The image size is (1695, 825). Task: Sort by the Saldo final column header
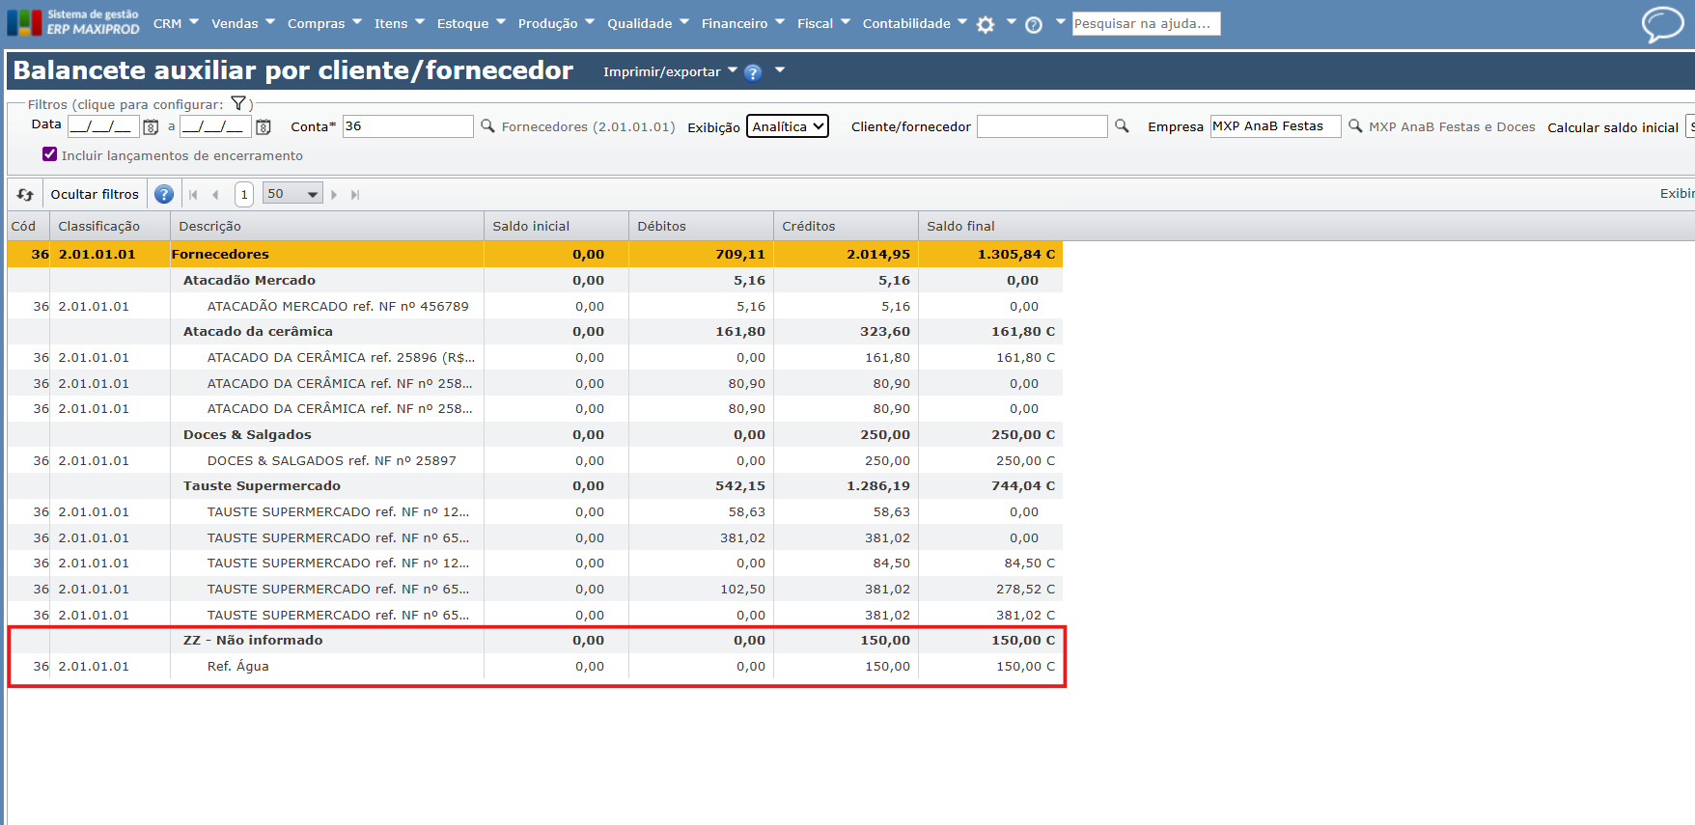tap(960, 226)
